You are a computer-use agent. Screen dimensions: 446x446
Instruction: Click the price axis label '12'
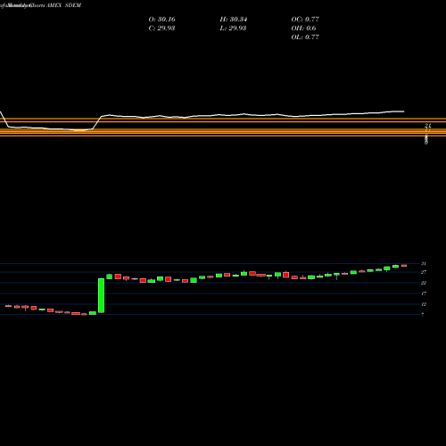pos(424,304)
